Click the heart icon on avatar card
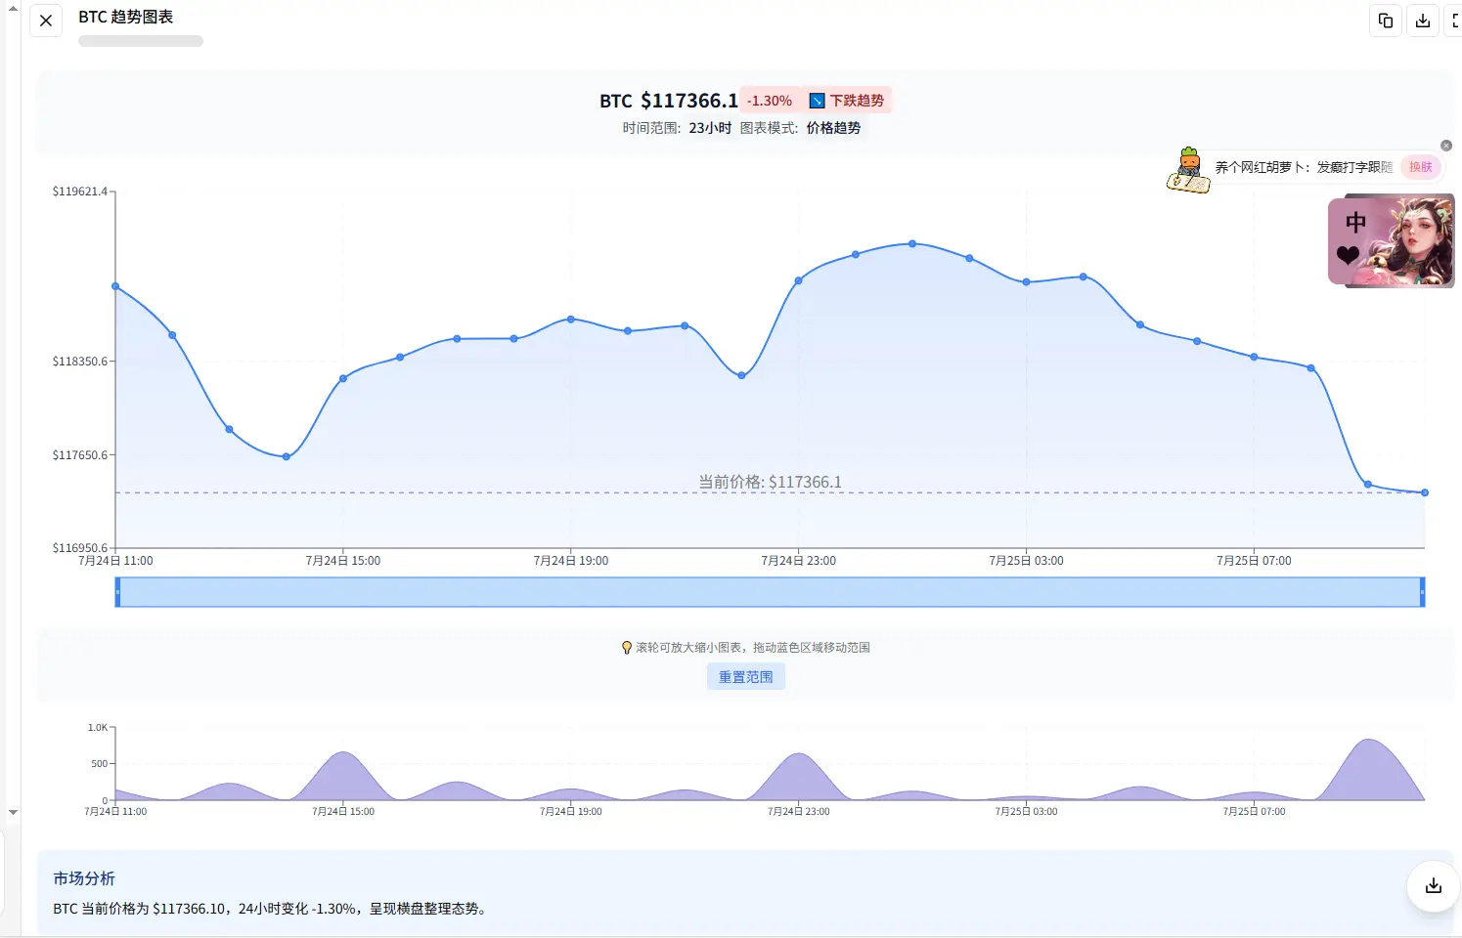1462x938 pixels. pos(1348,256)
